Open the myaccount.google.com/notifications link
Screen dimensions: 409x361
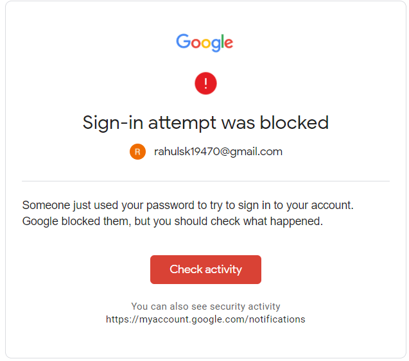(205, 319)
